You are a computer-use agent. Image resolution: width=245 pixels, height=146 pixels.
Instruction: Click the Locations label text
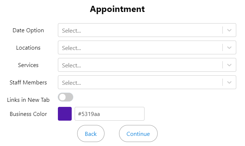pos(28,48)
